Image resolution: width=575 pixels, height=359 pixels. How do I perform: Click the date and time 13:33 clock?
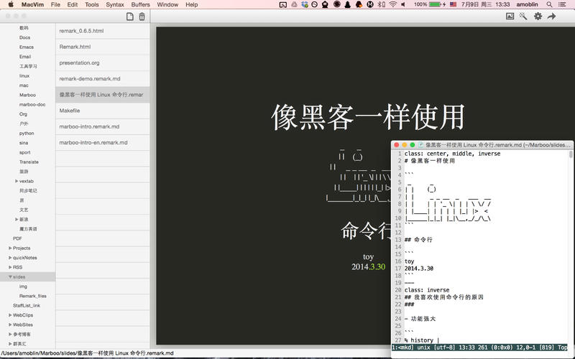(486, 4)
